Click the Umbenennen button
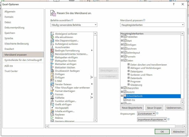189x137 pixels. pos(175,108)
